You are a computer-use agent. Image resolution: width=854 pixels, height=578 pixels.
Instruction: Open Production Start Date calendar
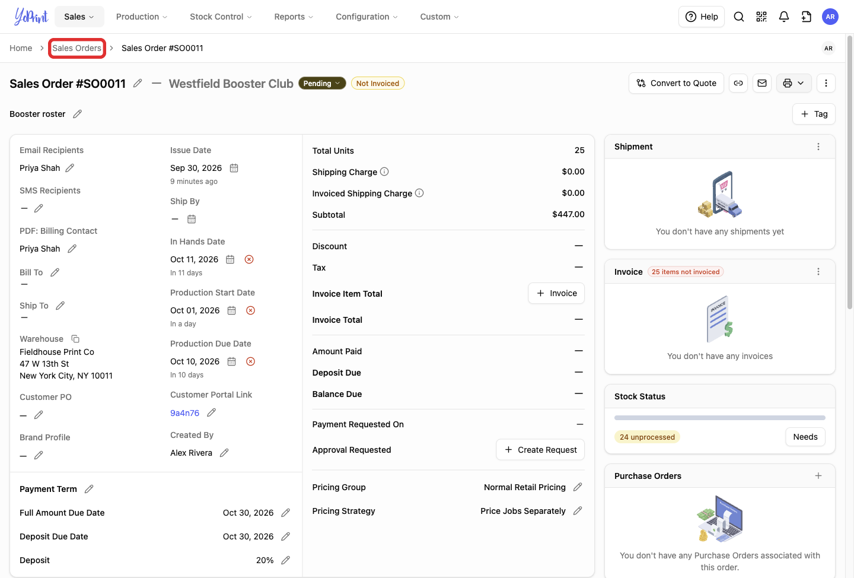coord(232,310)
